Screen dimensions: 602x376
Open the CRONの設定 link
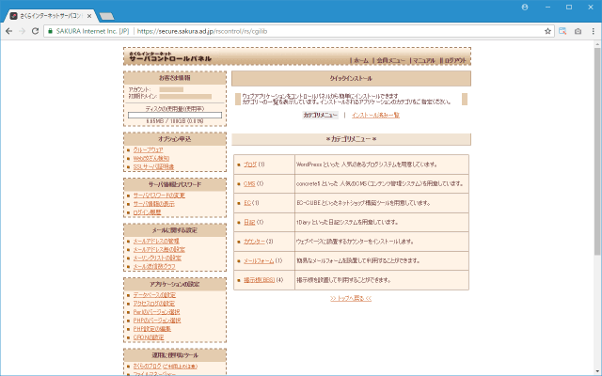point(149,337)
